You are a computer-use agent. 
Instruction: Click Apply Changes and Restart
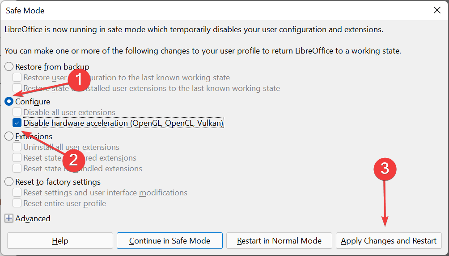coord(389,241)
